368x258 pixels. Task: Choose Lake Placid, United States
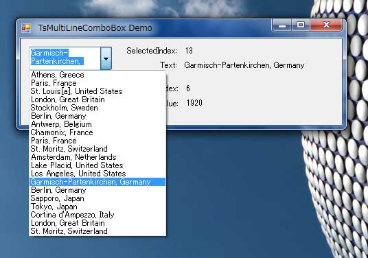coord(97,165)
